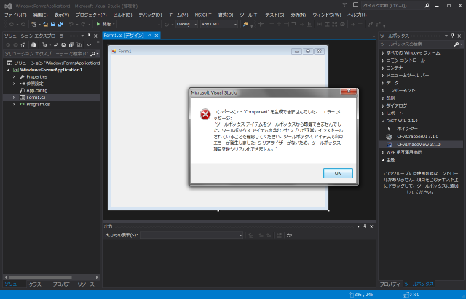Open the window options dropdown on Toolbox title bar
The width and height of the screenshot is (466, 299).
point(446,36)
